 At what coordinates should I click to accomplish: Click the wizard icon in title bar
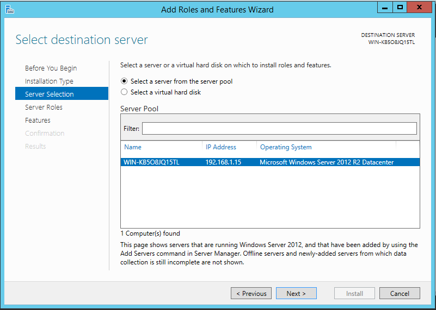click(9, 9)
